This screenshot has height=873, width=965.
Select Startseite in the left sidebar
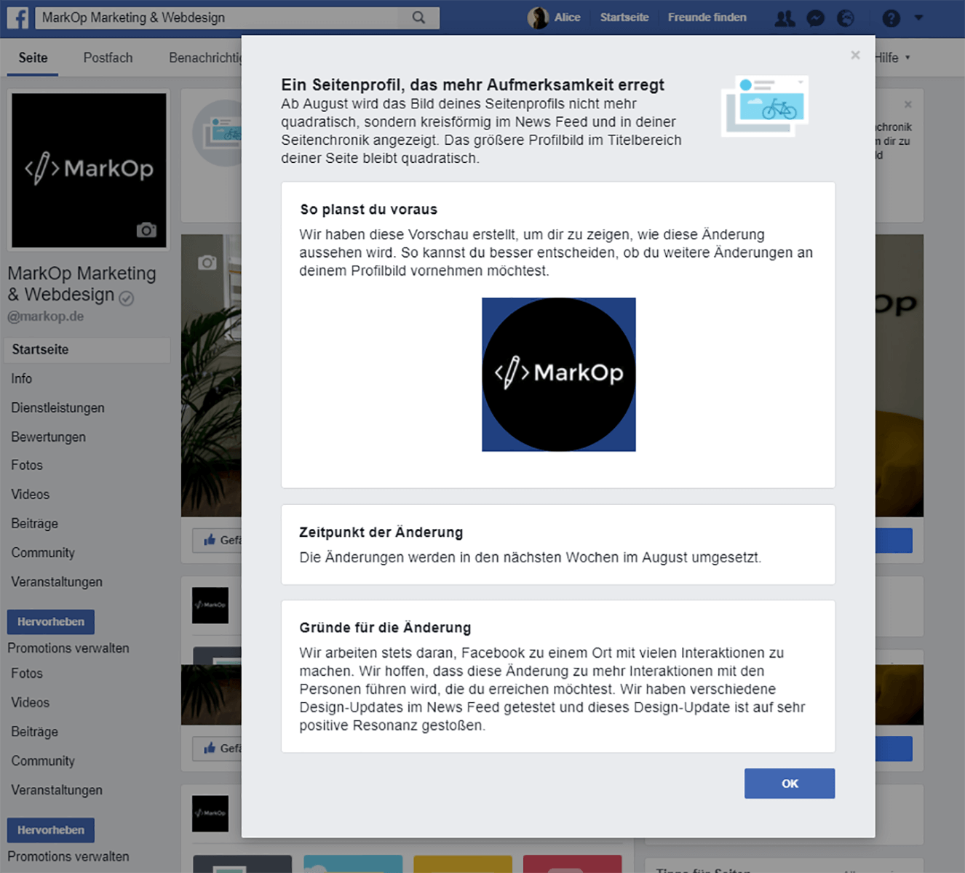[87, 350]
